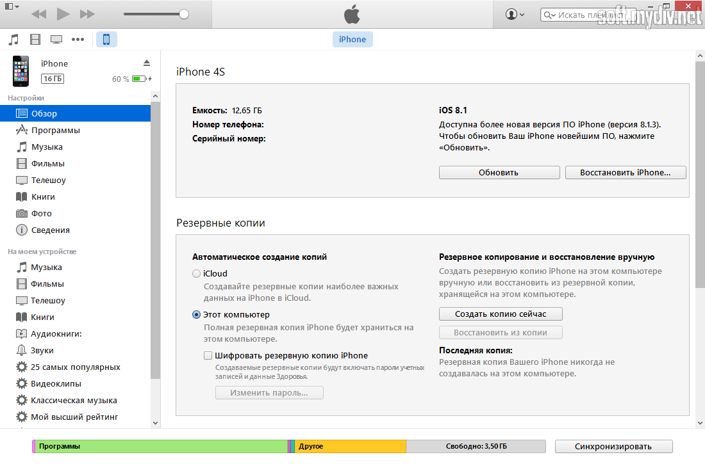Click the Синхронизировать button

tap(614, 447)
